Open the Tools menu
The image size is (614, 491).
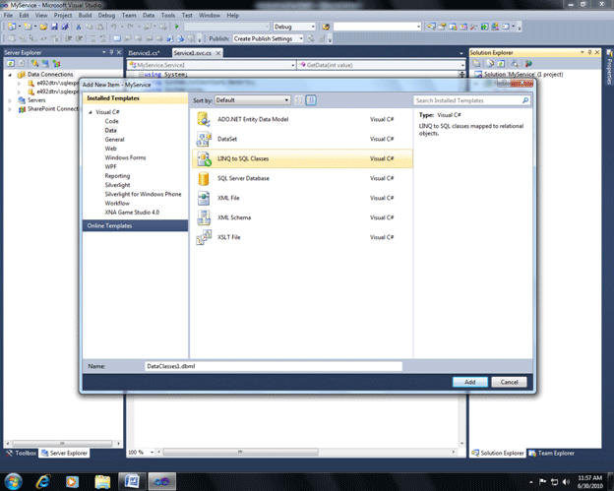click(168, 16)
